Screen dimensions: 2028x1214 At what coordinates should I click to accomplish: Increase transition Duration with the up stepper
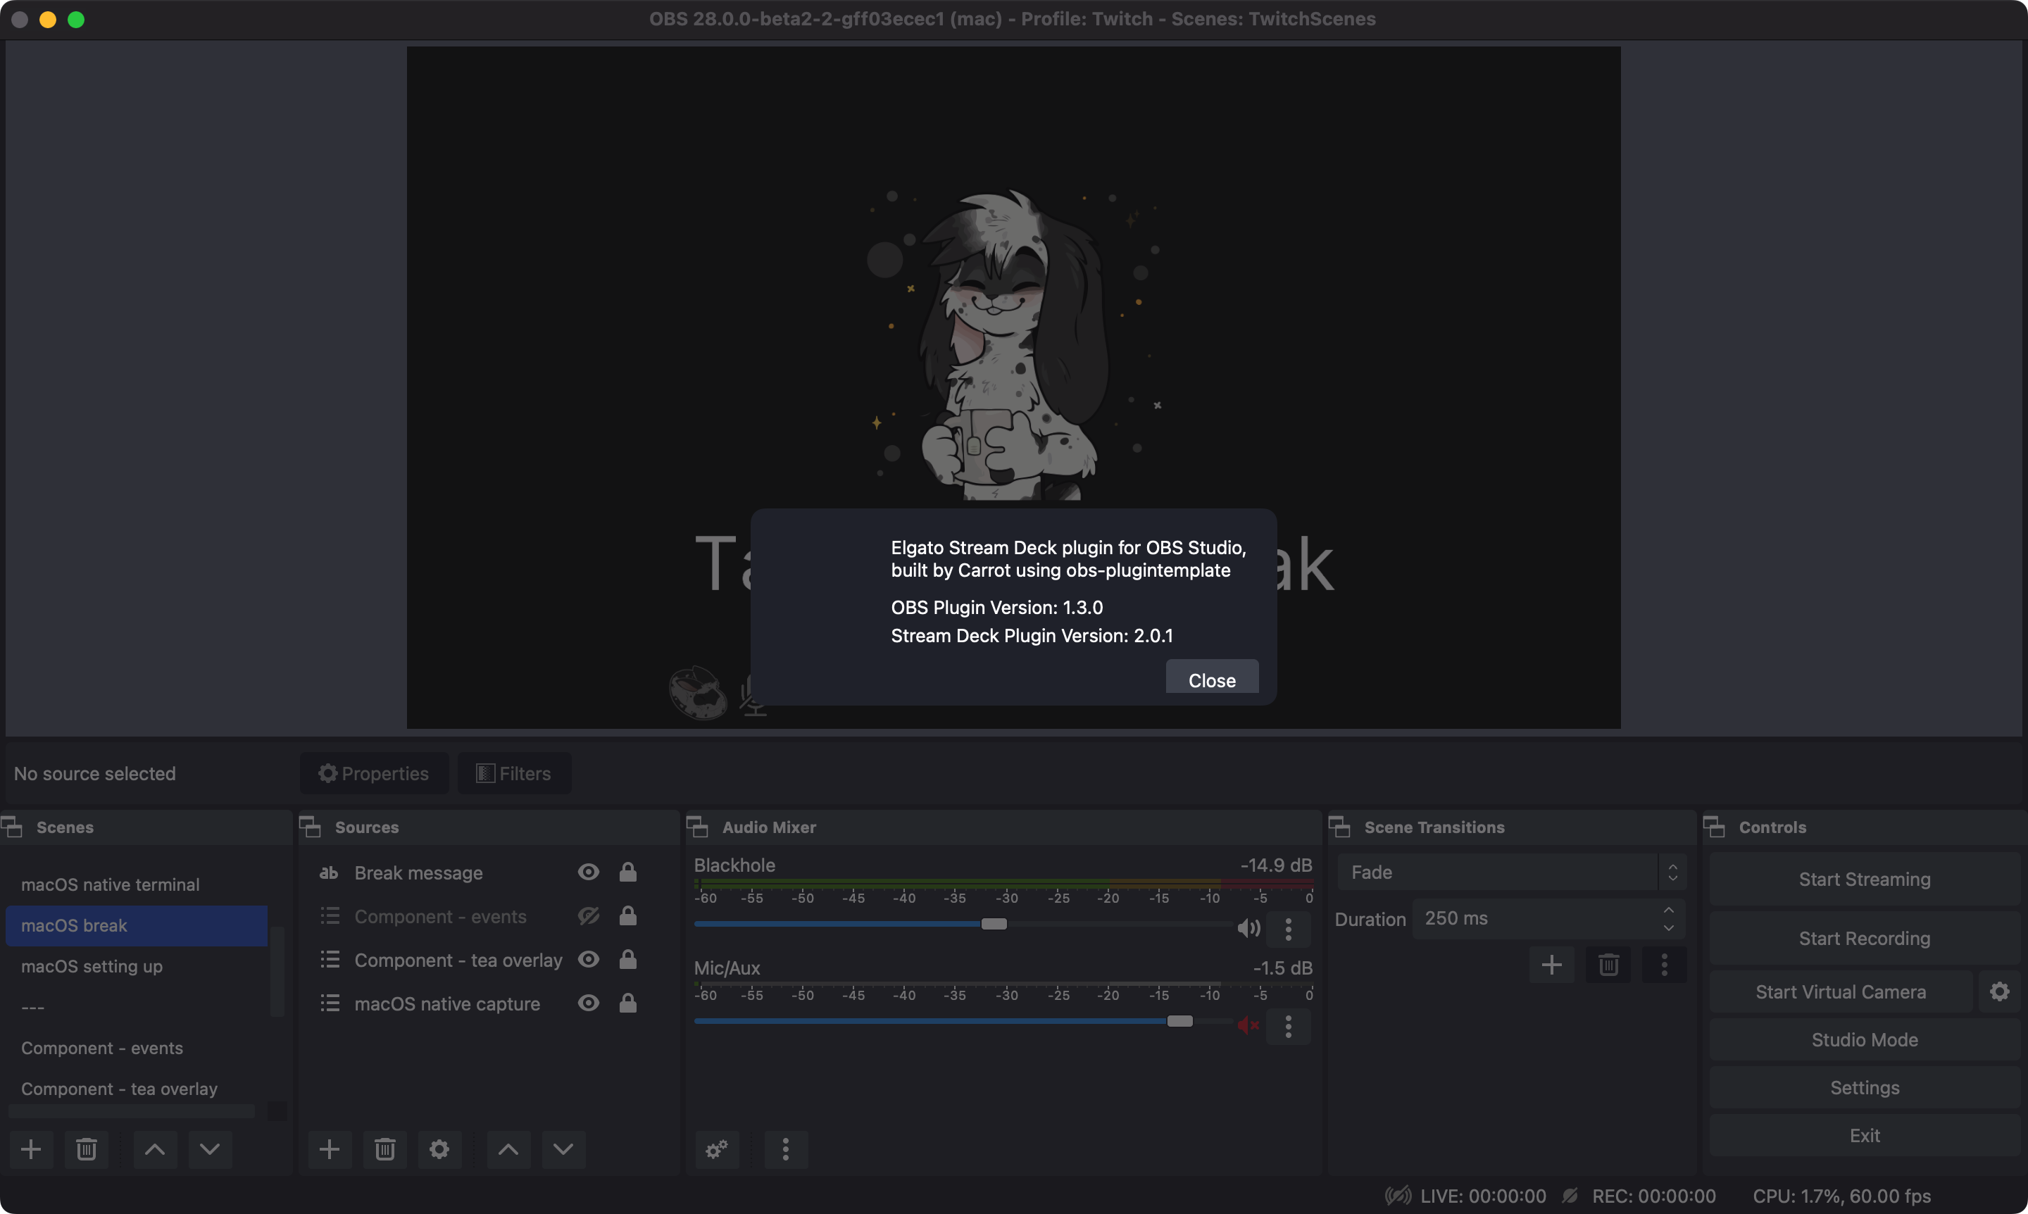coord(1669,910)
